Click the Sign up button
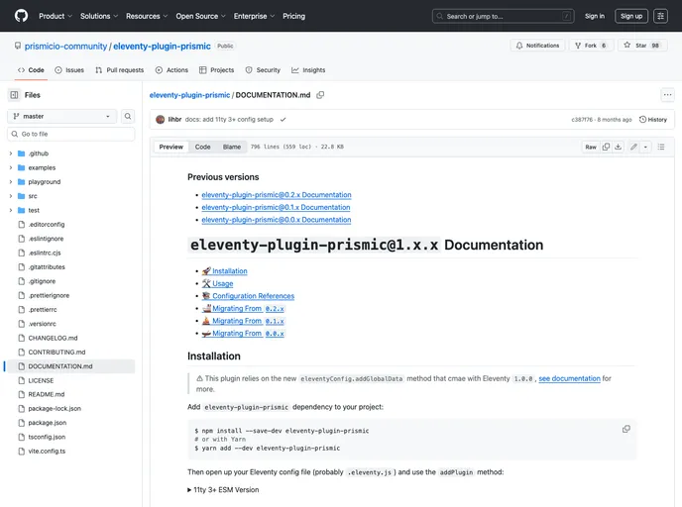This screenshot has width=682, height=507. click(631, 16)
